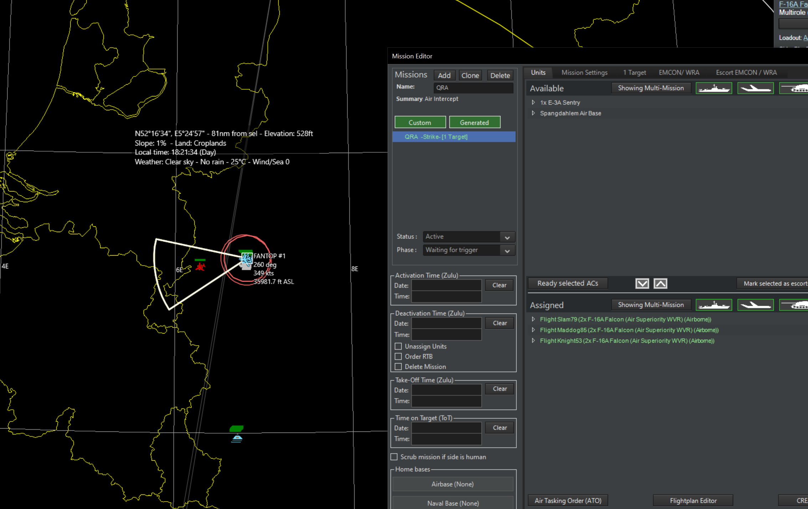
Task: Click aircraft filter icon in Assigned section
Action: (x=755, y=305)
